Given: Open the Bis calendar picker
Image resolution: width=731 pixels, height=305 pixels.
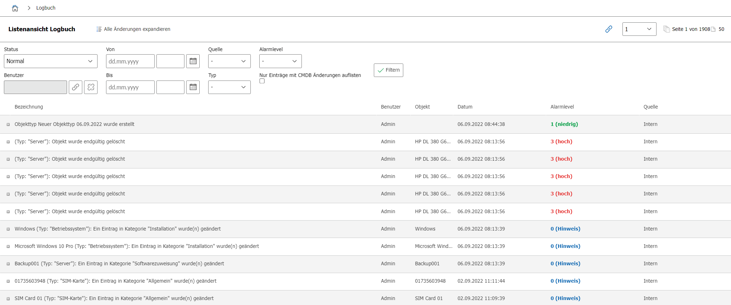Looking at the screenshot, I should click(x=193, y=87).
